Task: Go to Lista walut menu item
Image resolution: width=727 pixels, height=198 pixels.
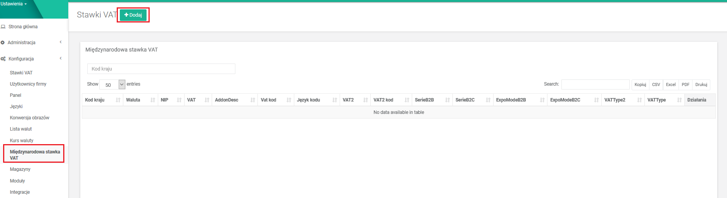Action: 21,129
